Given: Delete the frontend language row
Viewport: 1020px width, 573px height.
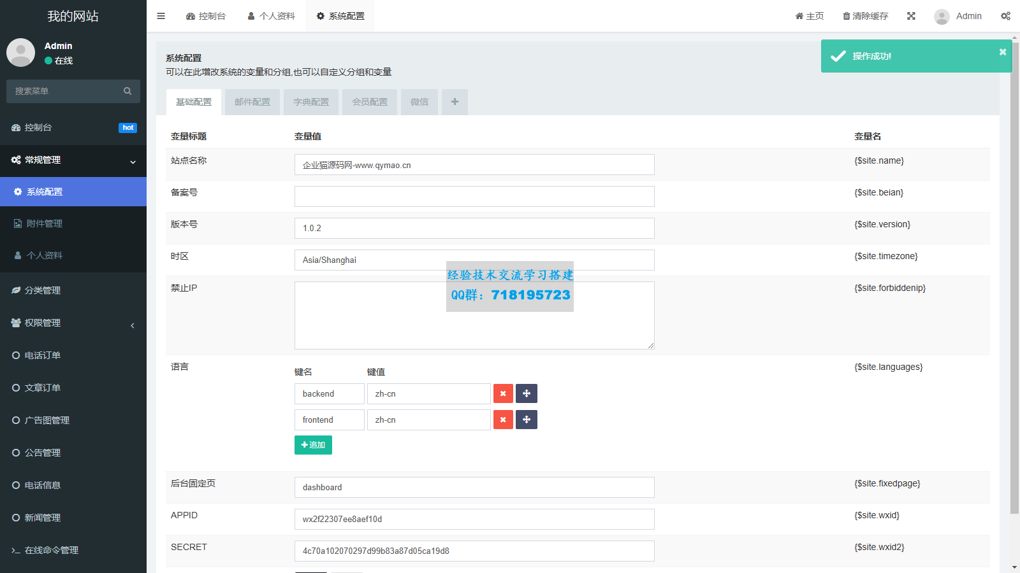Looking at the screenshot, I should (503, 420).
